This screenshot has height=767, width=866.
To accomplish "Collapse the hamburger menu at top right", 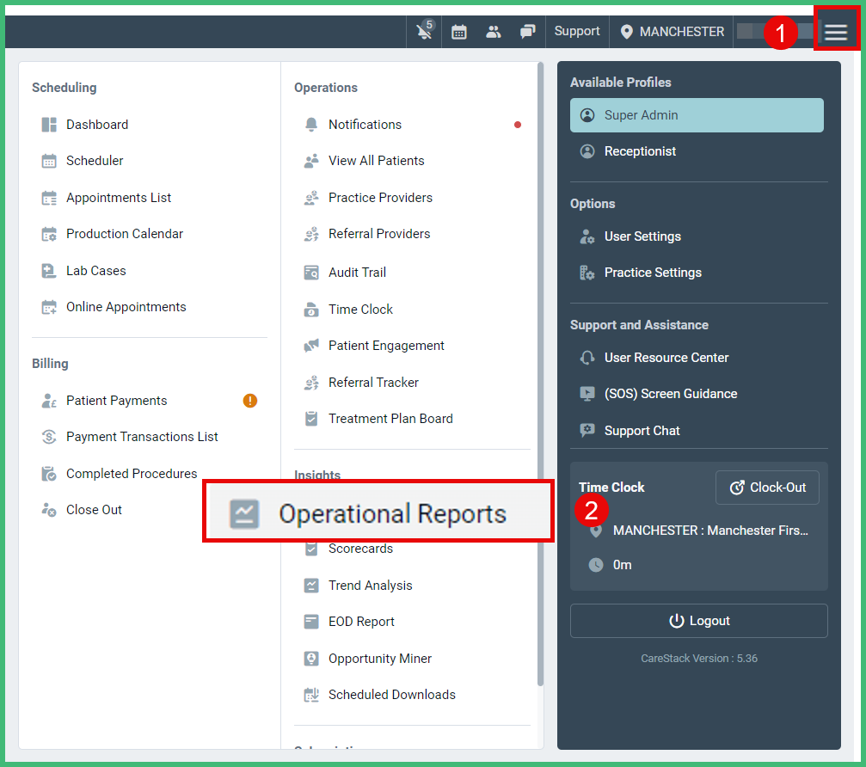I will click(x=835, y=30).
